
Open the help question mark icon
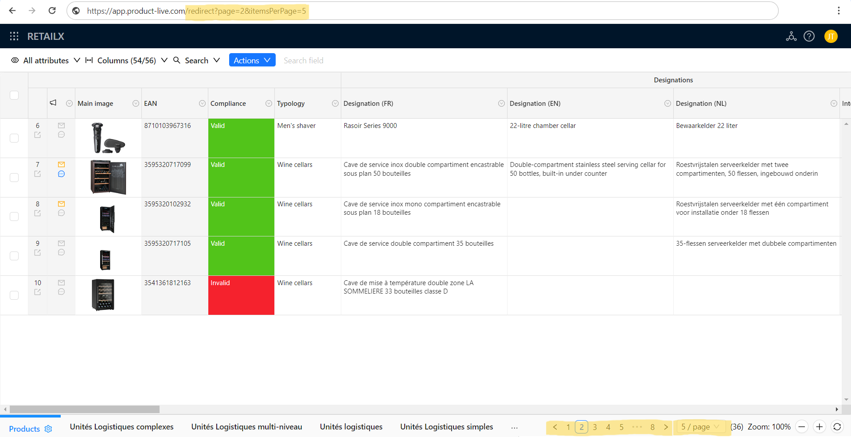(x=809, y=36)
